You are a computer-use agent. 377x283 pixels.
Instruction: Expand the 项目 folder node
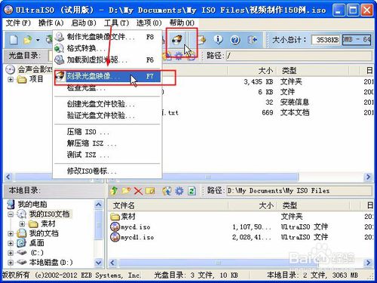click(11, 80)
